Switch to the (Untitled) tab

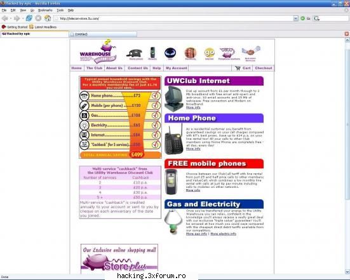[103, 34]
